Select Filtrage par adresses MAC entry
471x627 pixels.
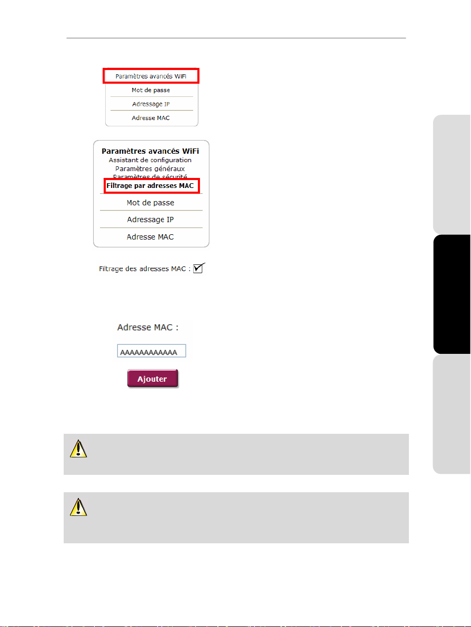point(152,186)
